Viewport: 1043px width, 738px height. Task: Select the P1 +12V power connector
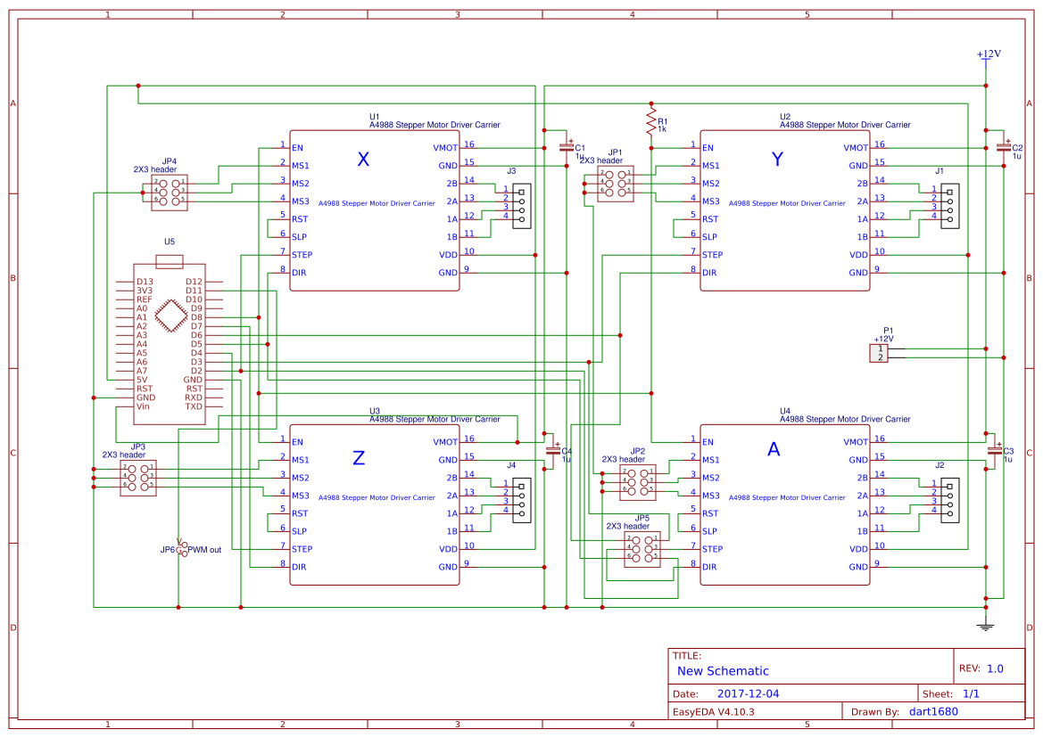(x=880, y=353)
